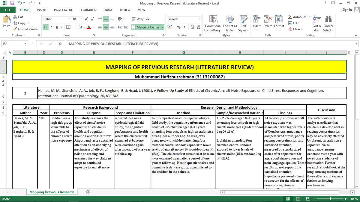The width and height of the screenshot is (360, 202).
Task: Select the Mapping Previous Research sheet tab
Action: 52,192
